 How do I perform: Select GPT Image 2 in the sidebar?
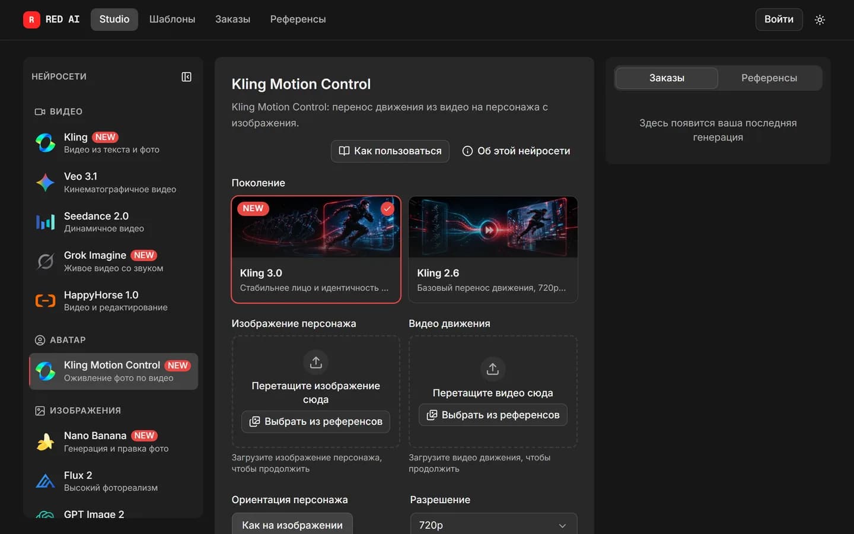point(113,513)
